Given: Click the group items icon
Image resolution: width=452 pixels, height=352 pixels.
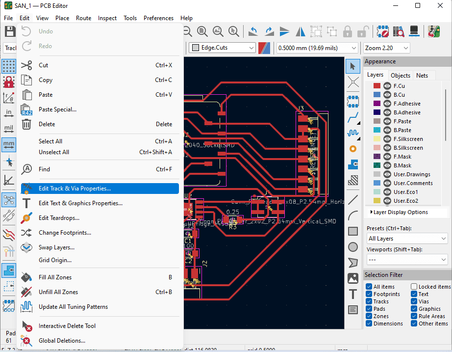Looking at the screenshot, I should point(316,31).
